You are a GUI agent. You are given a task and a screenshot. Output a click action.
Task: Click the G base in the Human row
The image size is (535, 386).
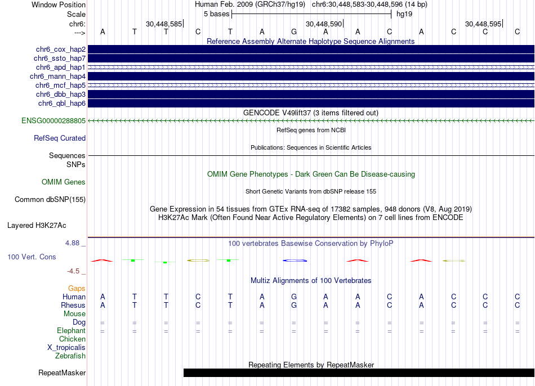[294, 297]
